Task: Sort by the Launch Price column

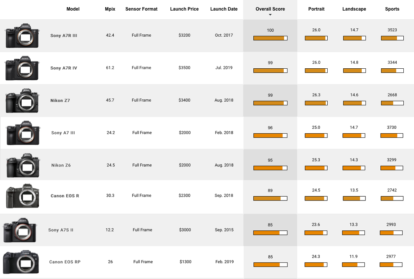Action: coord(184,9)
